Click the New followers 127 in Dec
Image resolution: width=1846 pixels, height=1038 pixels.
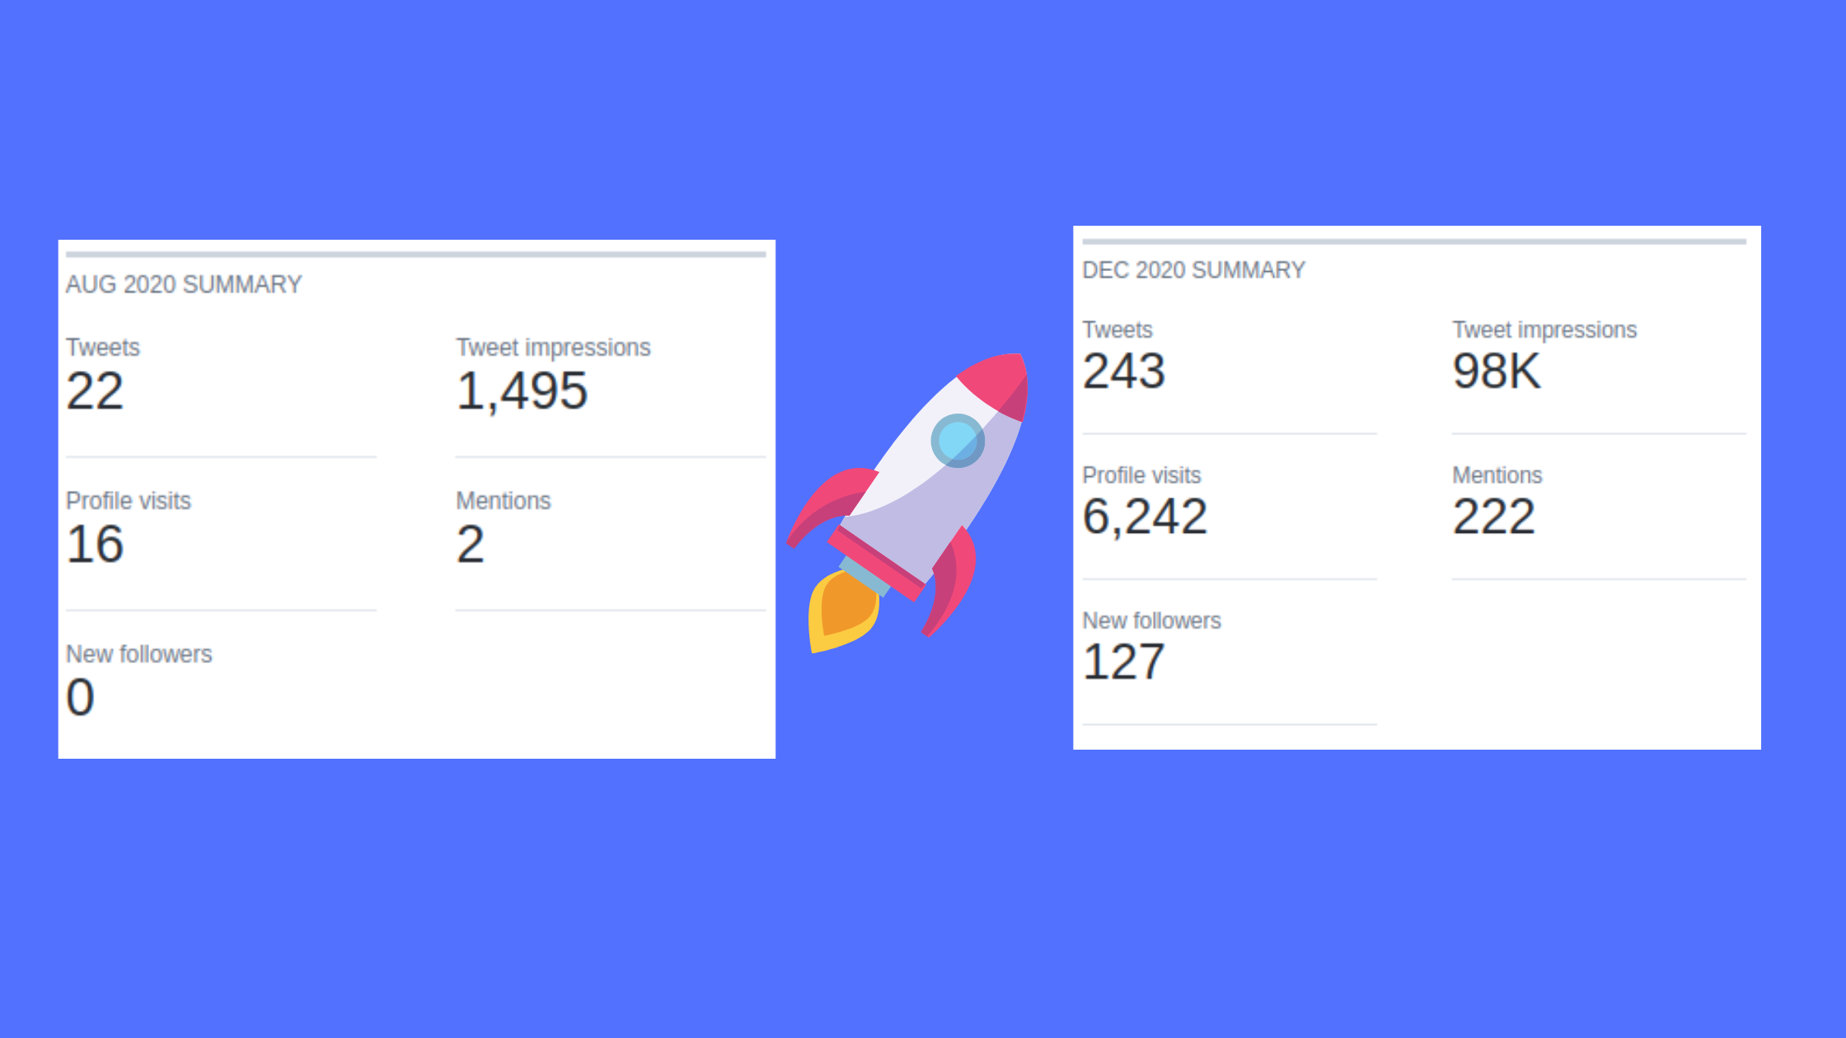pos(1125,659)
